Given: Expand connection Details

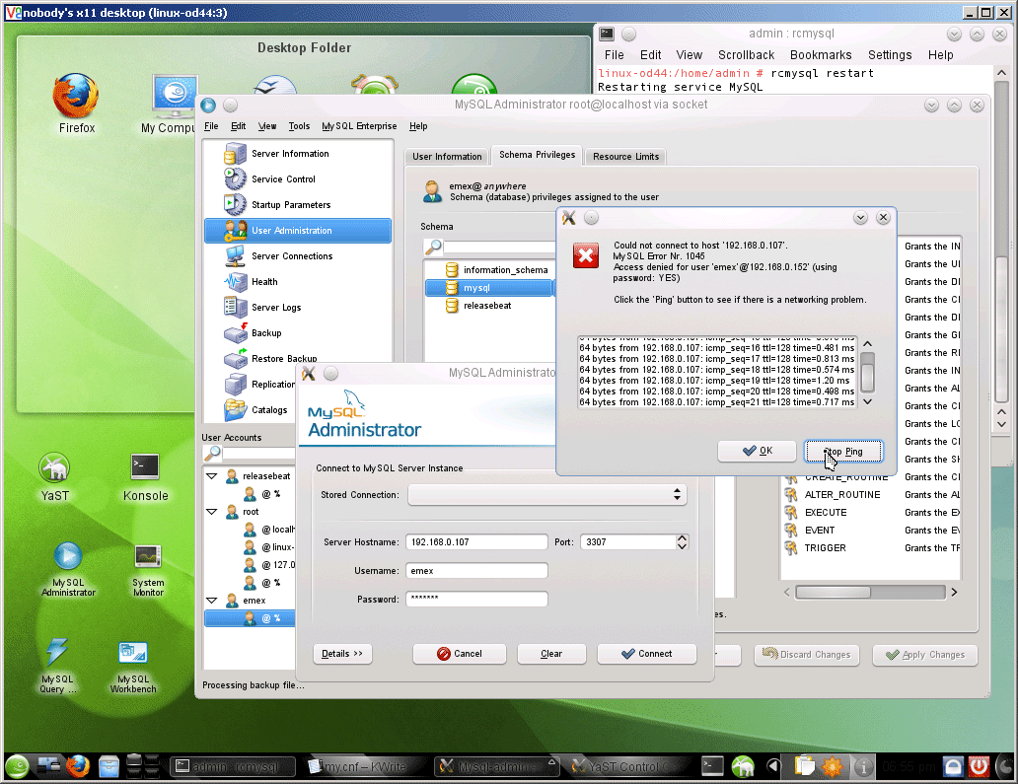Looking at the screenshot, I should [342, 654].
